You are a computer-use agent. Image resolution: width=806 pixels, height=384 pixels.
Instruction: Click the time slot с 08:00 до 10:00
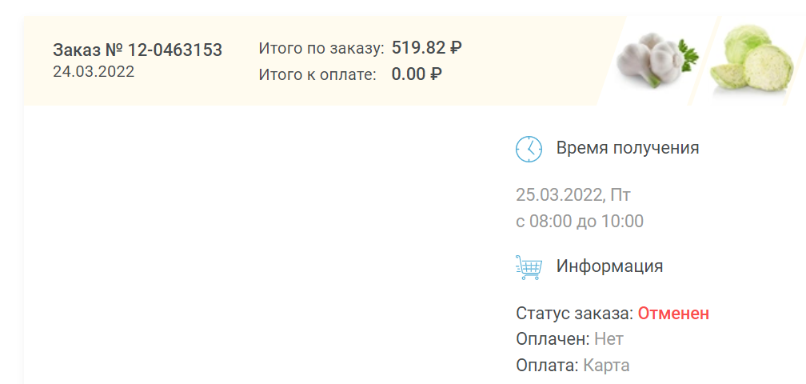579,222
